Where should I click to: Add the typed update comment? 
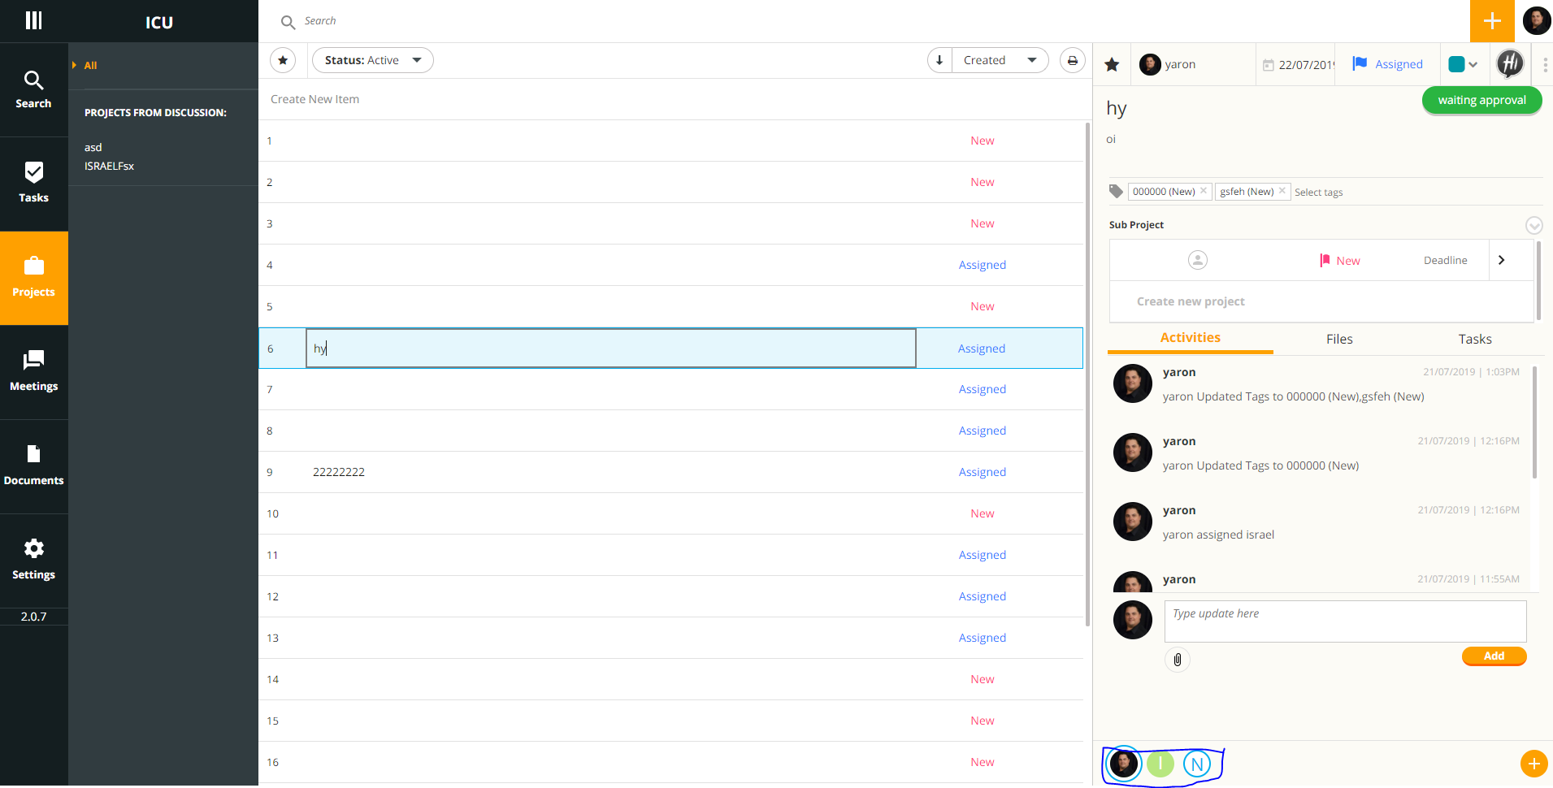[x=1494, y=656]
